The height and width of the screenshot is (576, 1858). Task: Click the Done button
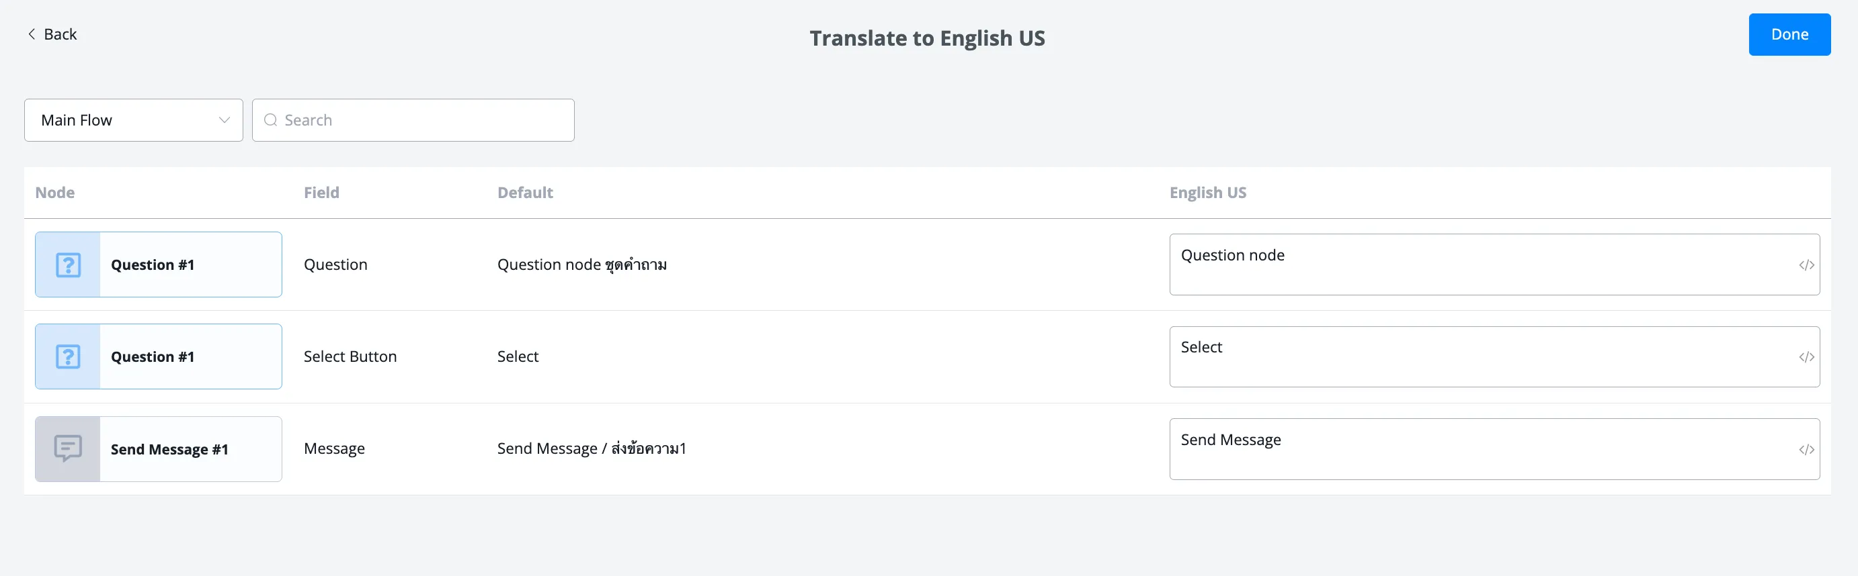click(1789, 34)
